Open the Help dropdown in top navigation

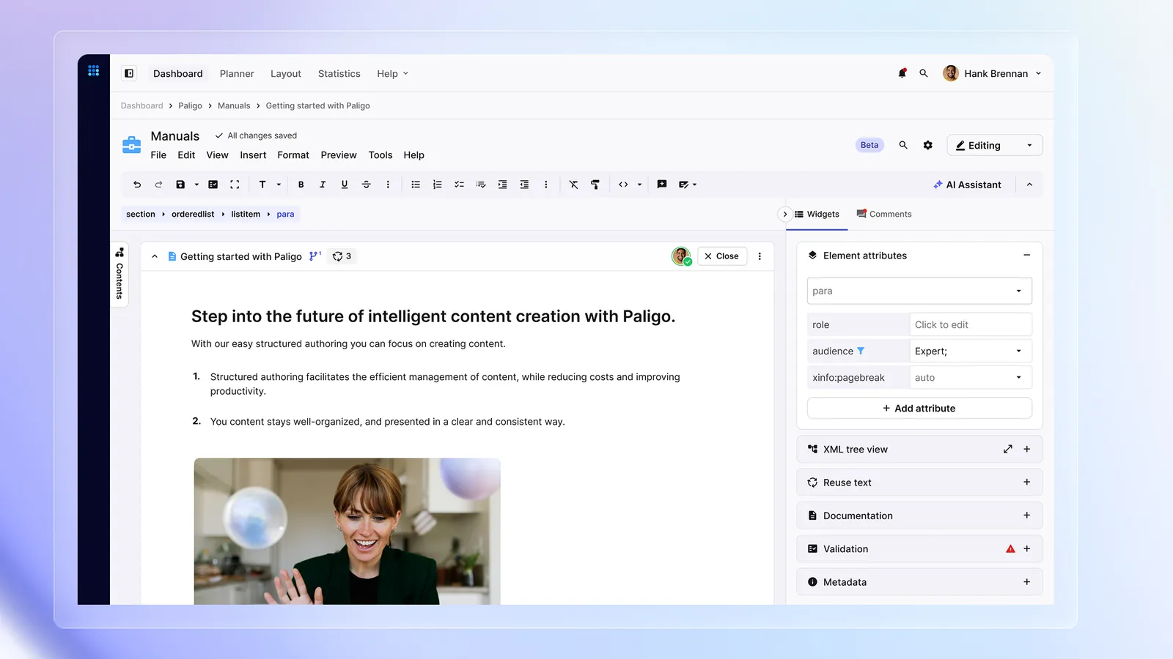pos(392,73)
